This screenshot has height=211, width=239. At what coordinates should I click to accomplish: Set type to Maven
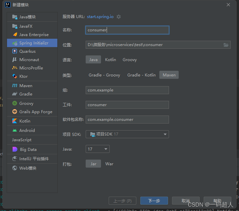169,75
